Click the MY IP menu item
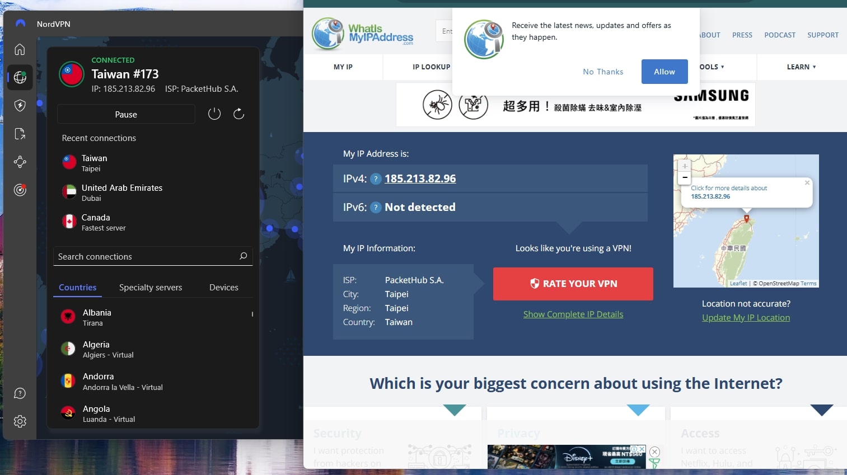Screen dimensions: 847x475 (x=343, y=67)
